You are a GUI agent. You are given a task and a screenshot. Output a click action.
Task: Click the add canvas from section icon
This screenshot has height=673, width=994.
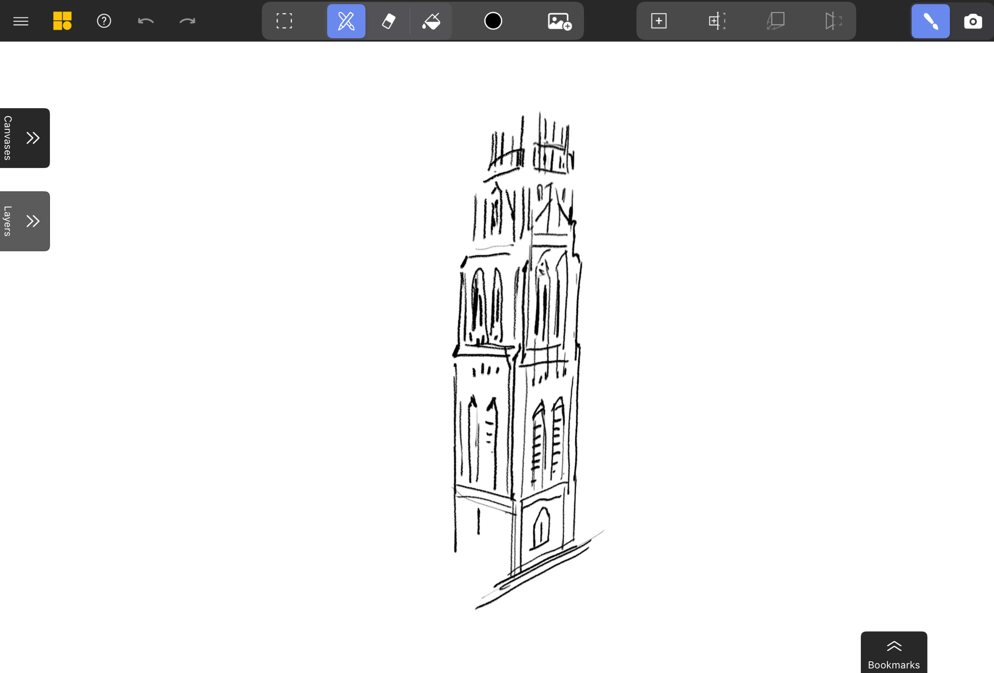click(717, 21)
